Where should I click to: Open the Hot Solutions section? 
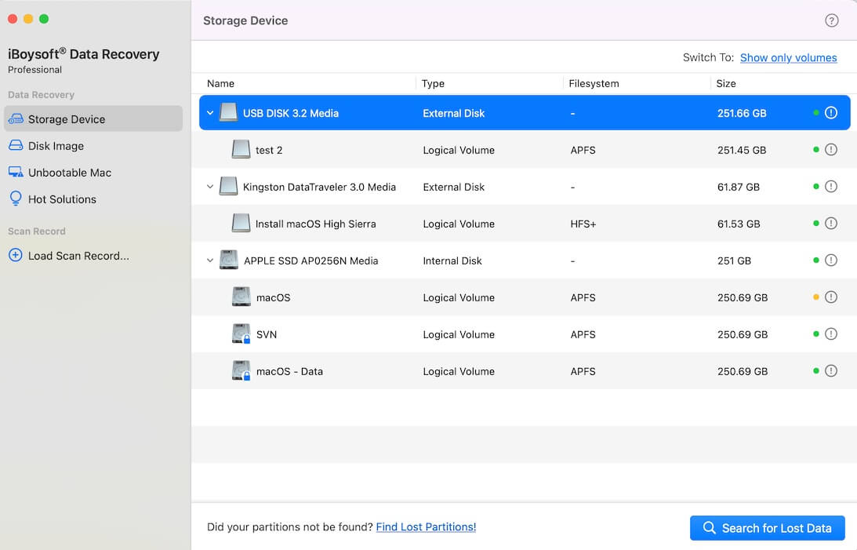(93, 199)
